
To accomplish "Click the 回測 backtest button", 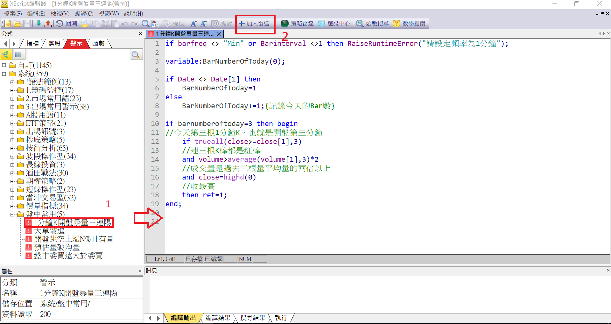I will [x=67, y=24].
